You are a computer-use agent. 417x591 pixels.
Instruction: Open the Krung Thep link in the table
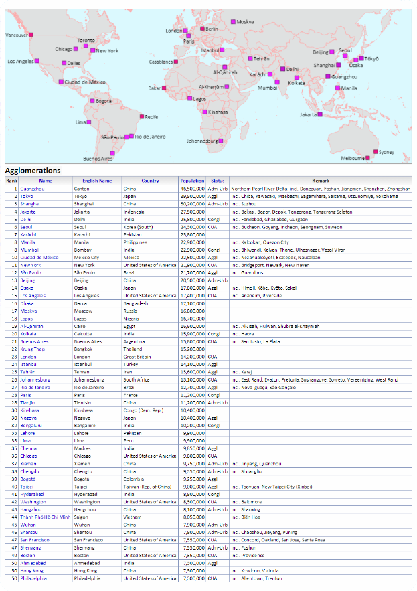point(32,349)
